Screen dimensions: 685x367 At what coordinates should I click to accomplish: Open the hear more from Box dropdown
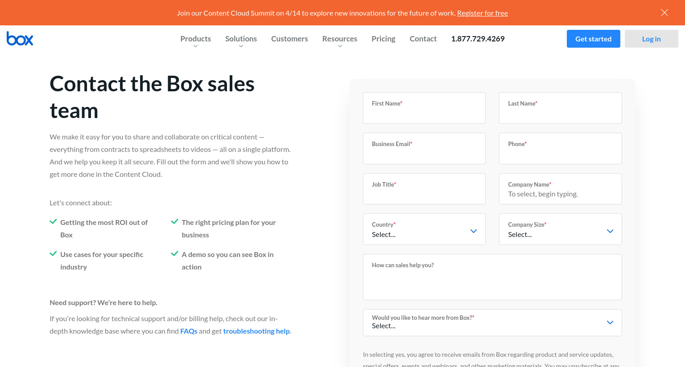click(492, 322)
